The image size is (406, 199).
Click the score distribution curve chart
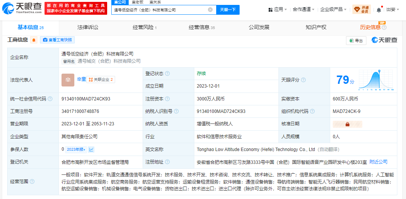(x=376, y=80)
